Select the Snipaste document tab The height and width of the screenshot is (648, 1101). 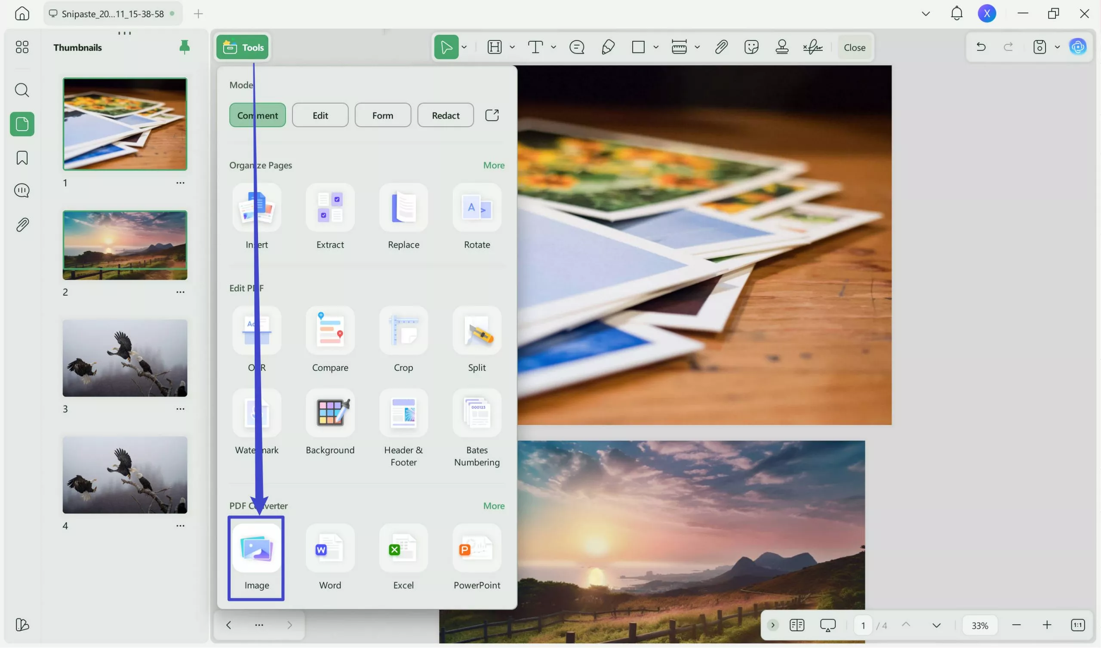pos(111,13)
